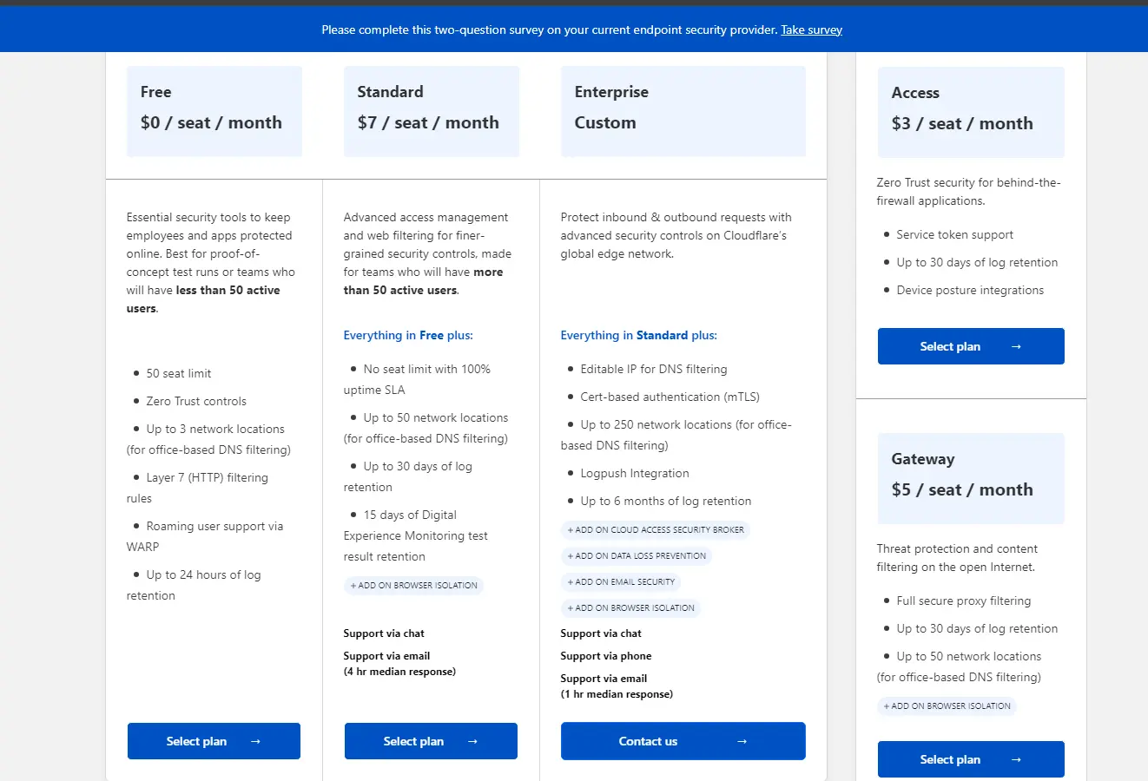Click 'Up to 3 network locations' bullet
1148x781 pixels.
point(208,439)
